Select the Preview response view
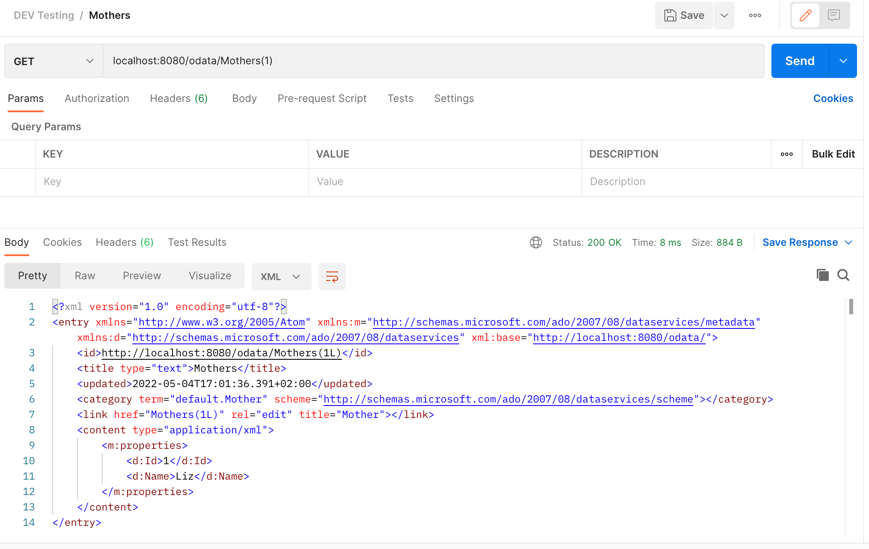The width and height of the screenshot is (869, 549). tap(141, 275)
